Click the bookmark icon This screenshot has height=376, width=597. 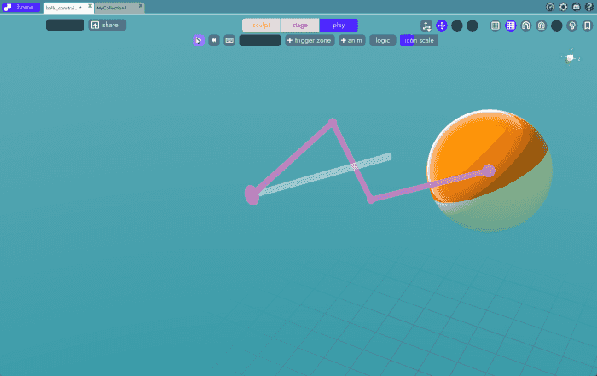tap(588, 26)
